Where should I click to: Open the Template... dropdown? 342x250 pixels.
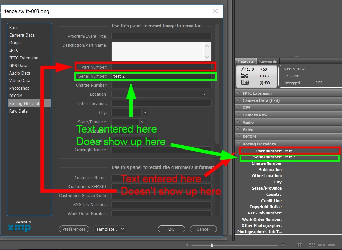110,229
